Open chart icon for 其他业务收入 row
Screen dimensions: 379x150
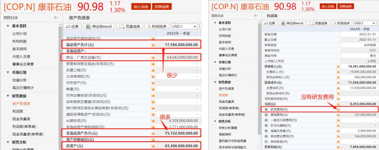click(x=338, y=77)
